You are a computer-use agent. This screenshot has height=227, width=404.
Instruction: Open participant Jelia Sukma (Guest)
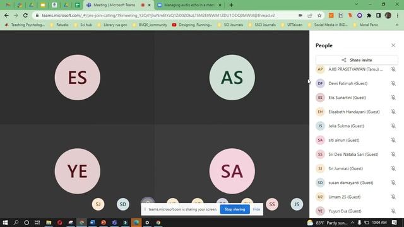[x=346, y=126]
